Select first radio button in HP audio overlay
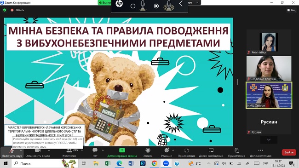This screenshot has width=299, height=168. click(133, 6)
